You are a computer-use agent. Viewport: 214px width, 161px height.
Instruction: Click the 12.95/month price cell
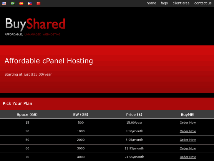(x=134, y=148)
